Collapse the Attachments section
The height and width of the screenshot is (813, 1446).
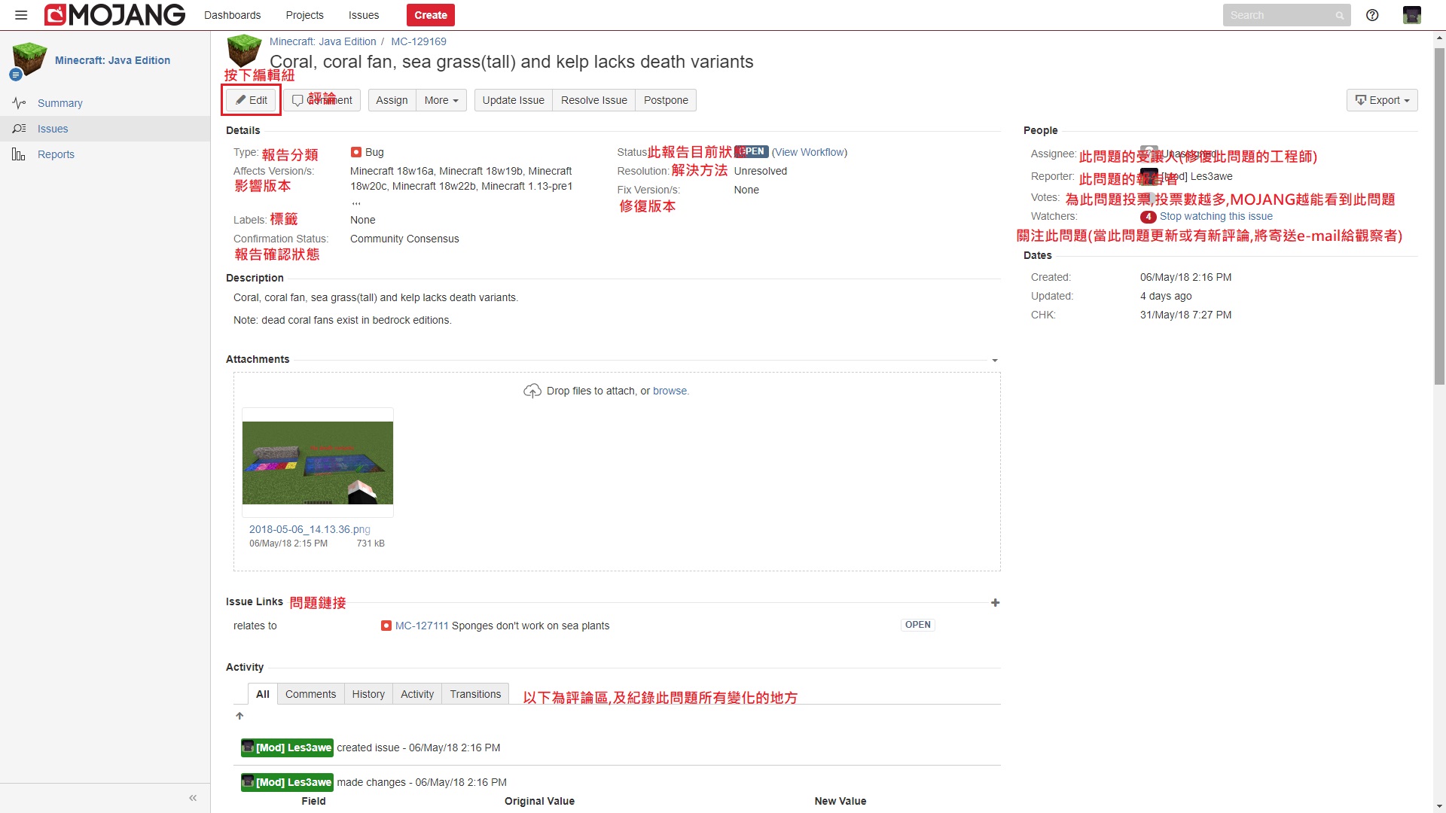995,360
